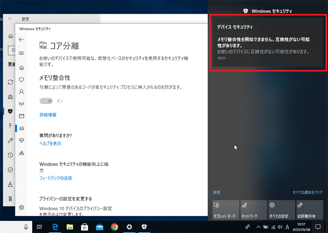Image resolution: width=328 pixels, height=233 pixels.
Task: Select Family options icon in sidebar
Action: (22, 153)
